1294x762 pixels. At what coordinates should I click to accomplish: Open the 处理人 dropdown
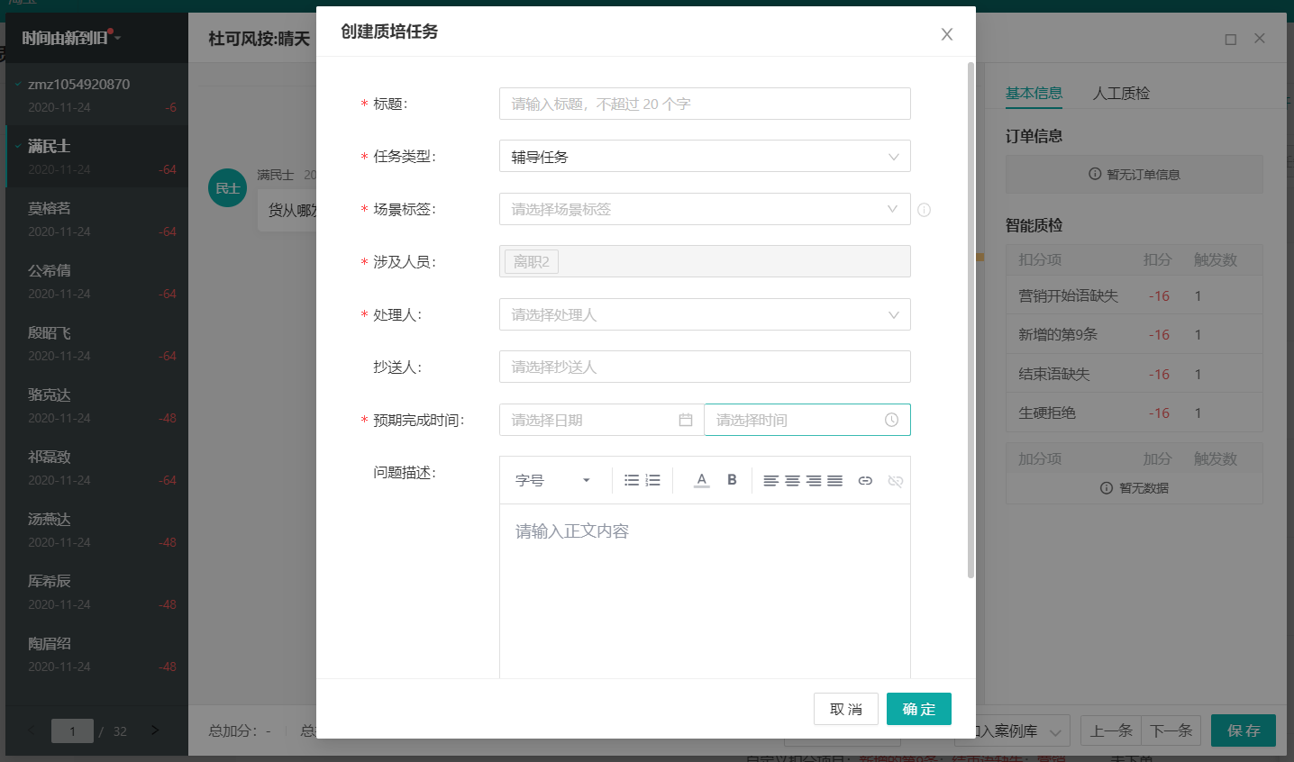(705, 314)
